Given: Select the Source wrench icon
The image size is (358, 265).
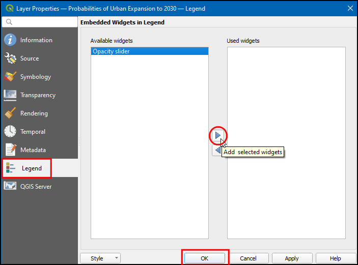Looking at the screenshot, I should (x=10, y=58).
